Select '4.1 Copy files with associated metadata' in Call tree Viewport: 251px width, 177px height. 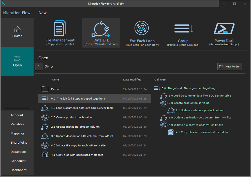tap(202, 132)
